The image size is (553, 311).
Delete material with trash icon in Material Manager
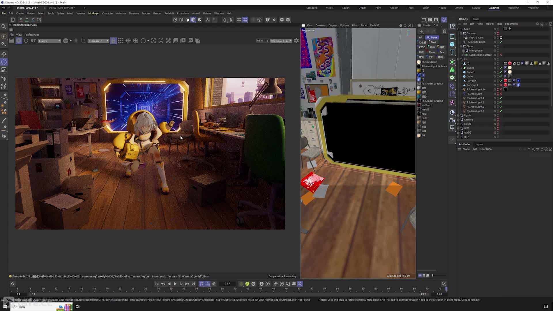(444, 31)
